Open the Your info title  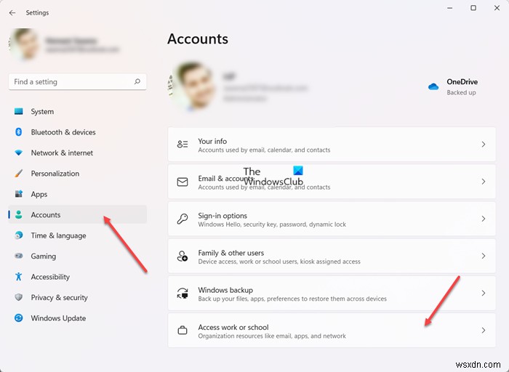(212, 141)
